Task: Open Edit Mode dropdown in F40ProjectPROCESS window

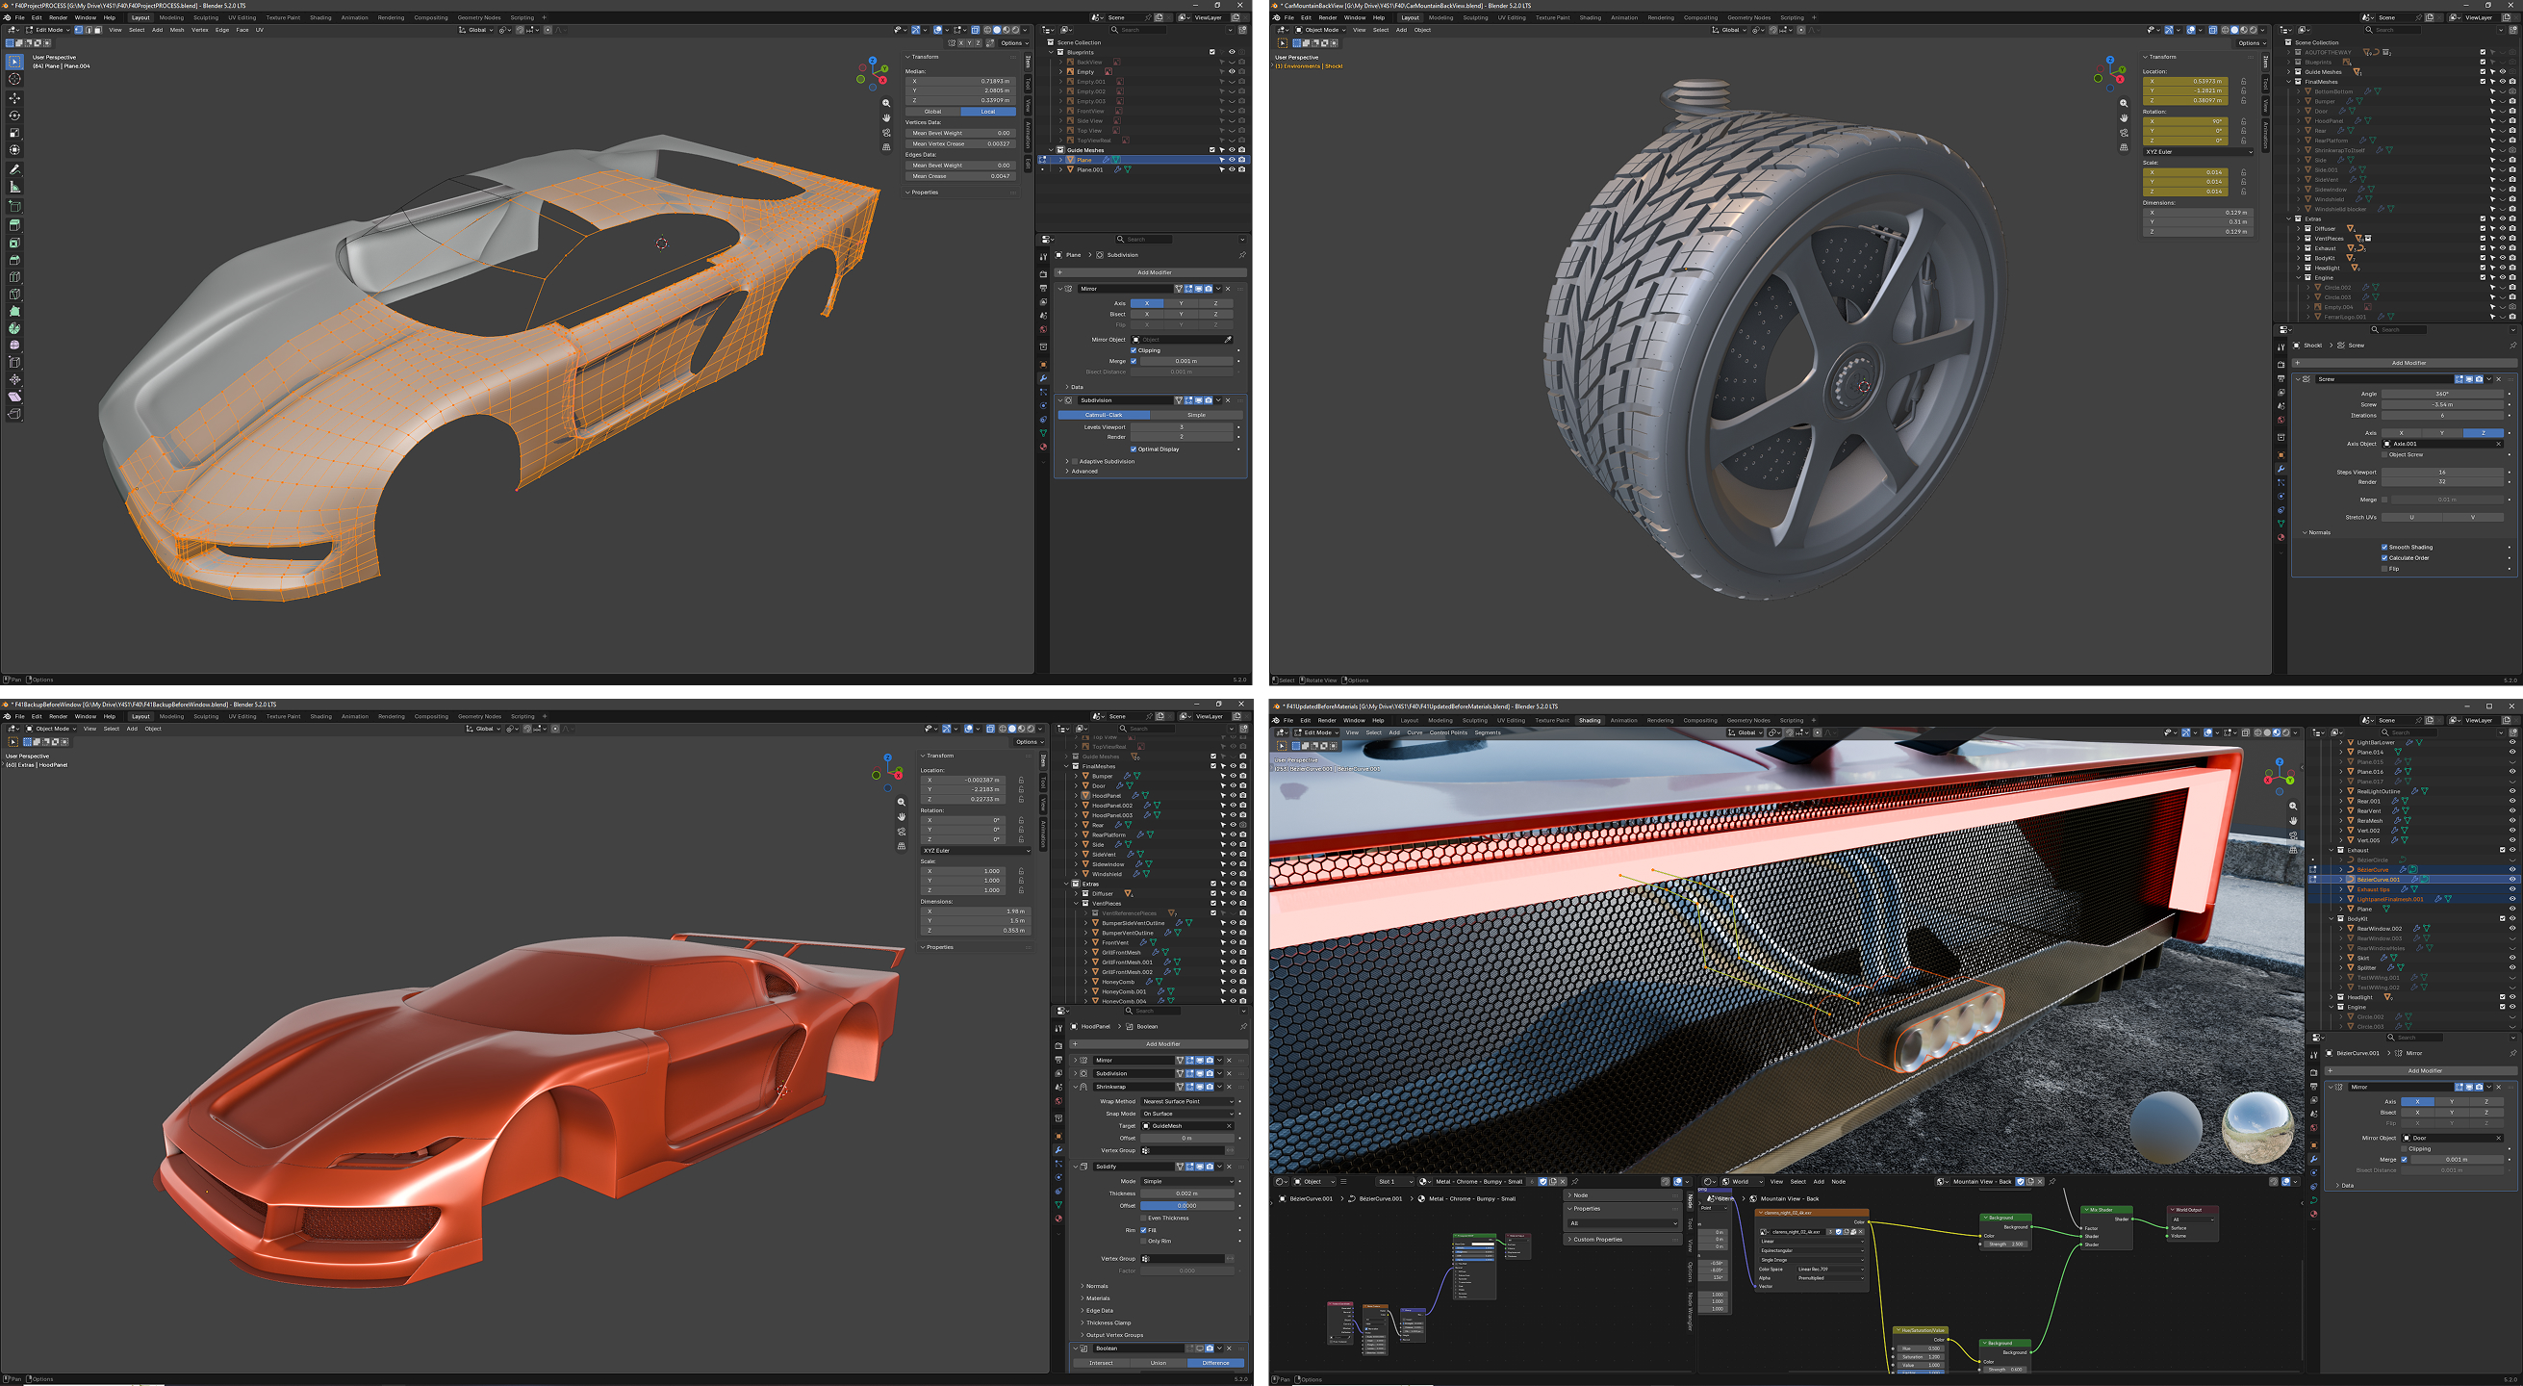Action: tap(49, 31)
